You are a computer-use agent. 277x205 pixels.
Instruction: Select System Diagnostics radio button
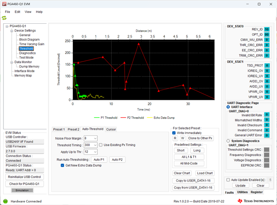pyautogui.click(x=228, y=141)
